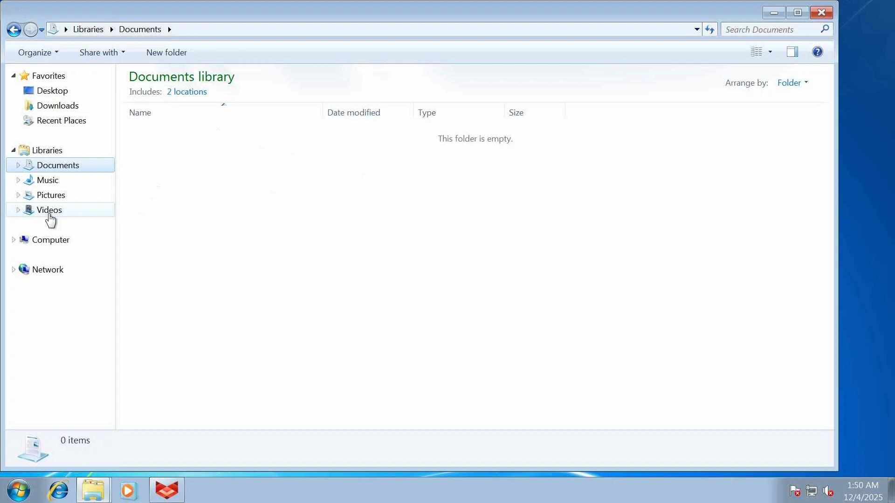Open the Share with dropdown menu
Viewport: 895px width, 503px height.
102,53
